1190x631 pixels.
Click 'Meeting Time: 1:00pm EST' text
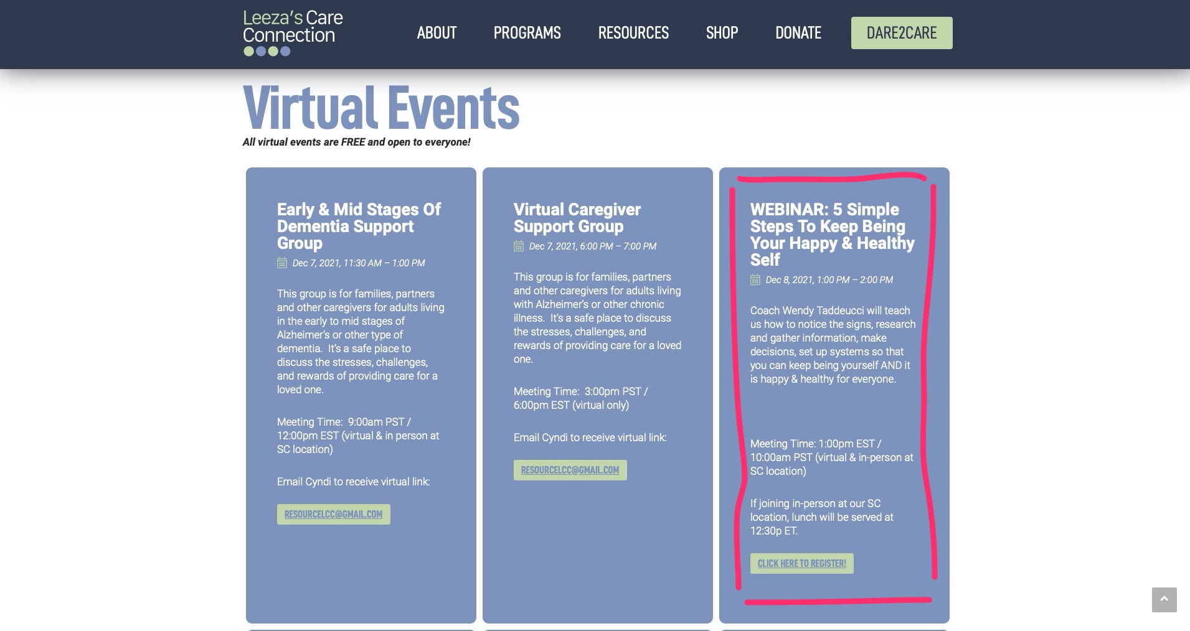pos(832,457)
